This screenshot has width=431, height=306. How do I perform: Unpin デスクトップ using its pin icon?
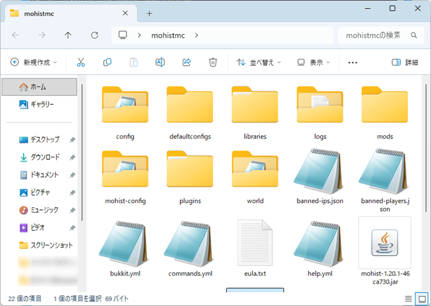72,140
